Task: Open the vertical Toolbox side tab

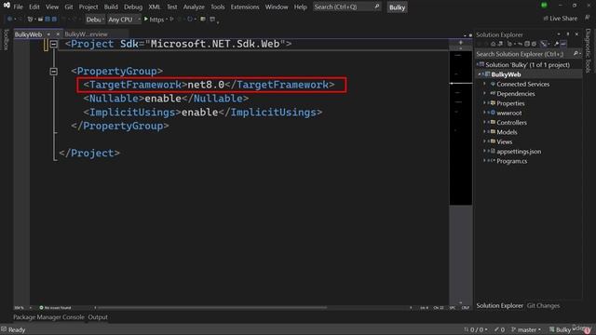Action: click(6, 39)
